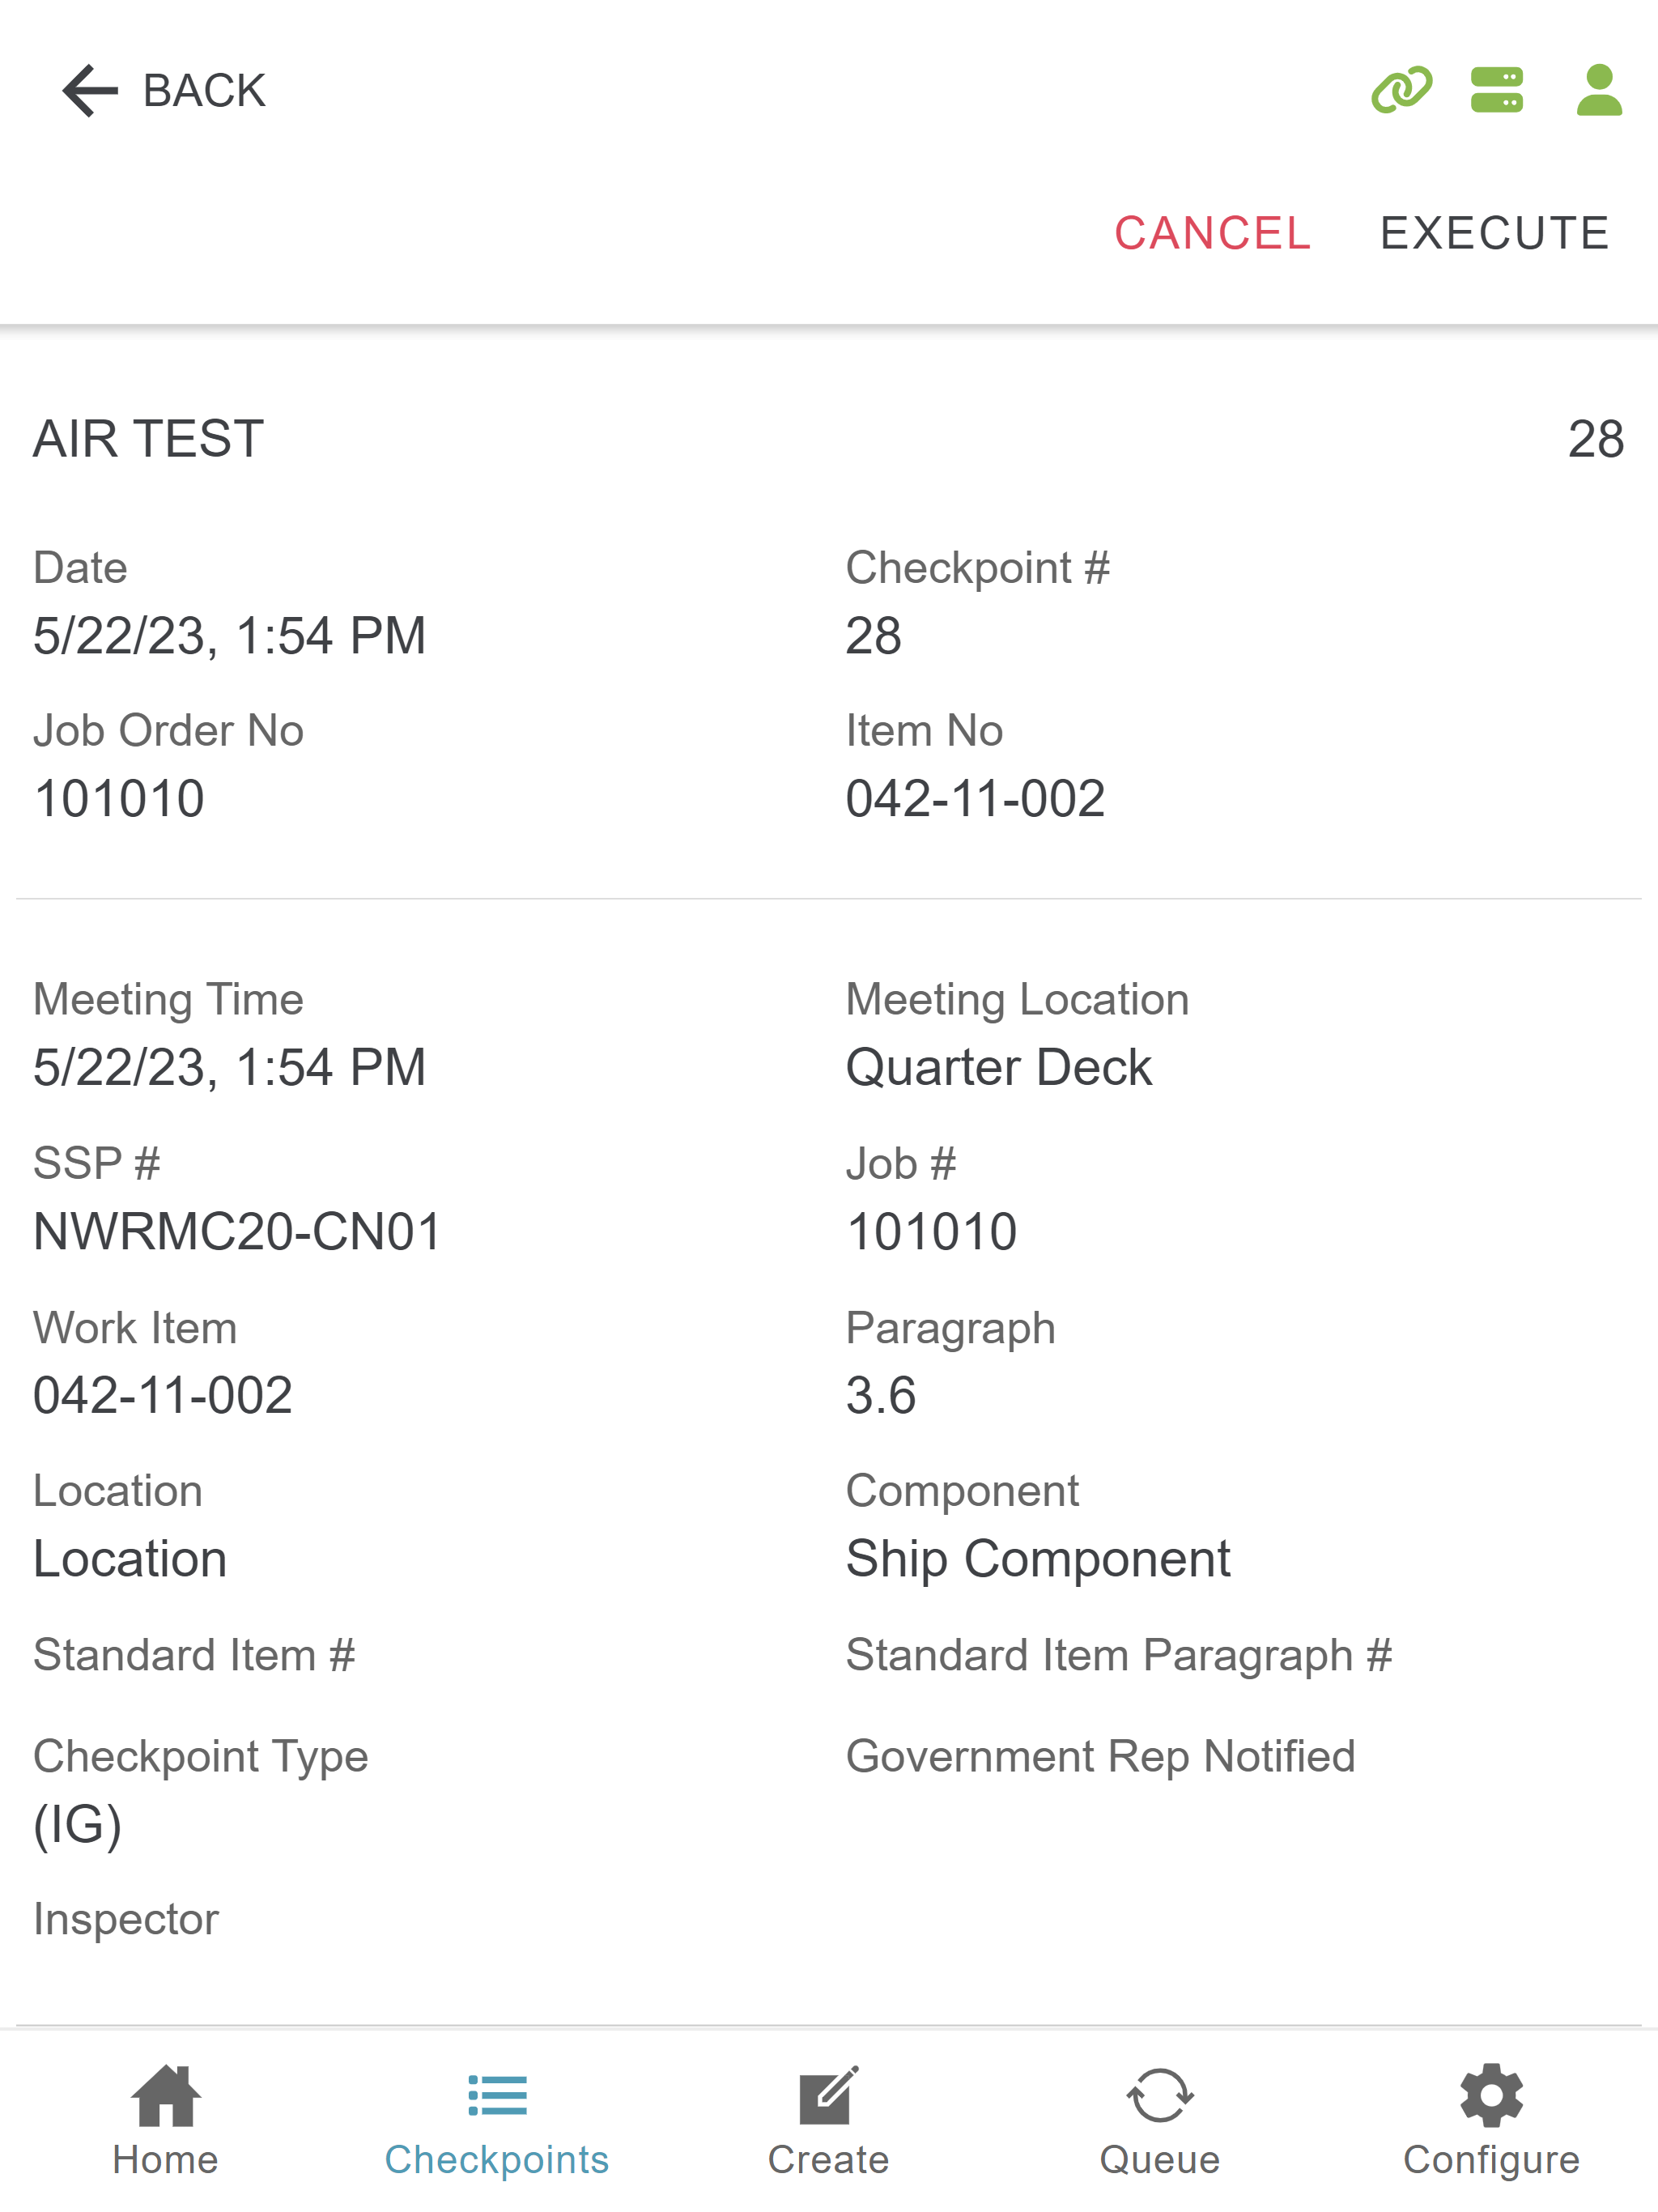This screenshot has height=2212, width=1658.
Task: Cancel the checkpoint execution
Action: click(x=1212, y=233)
